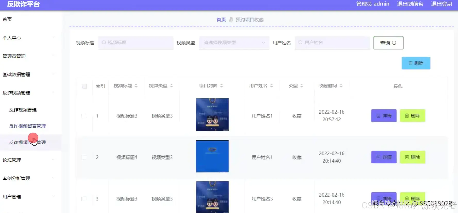Open the 请选择视频类型 dropdown

tap(234, 43)
